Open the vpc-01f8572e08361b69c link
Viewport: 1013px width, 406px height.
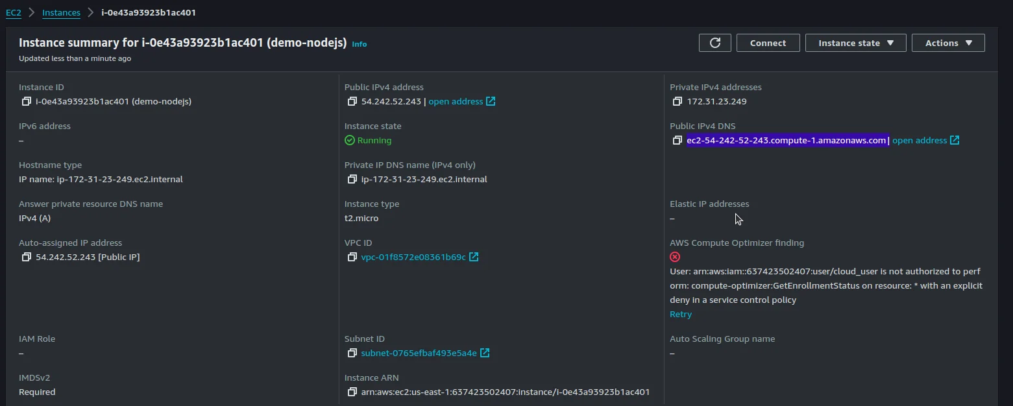coord(413,257)
